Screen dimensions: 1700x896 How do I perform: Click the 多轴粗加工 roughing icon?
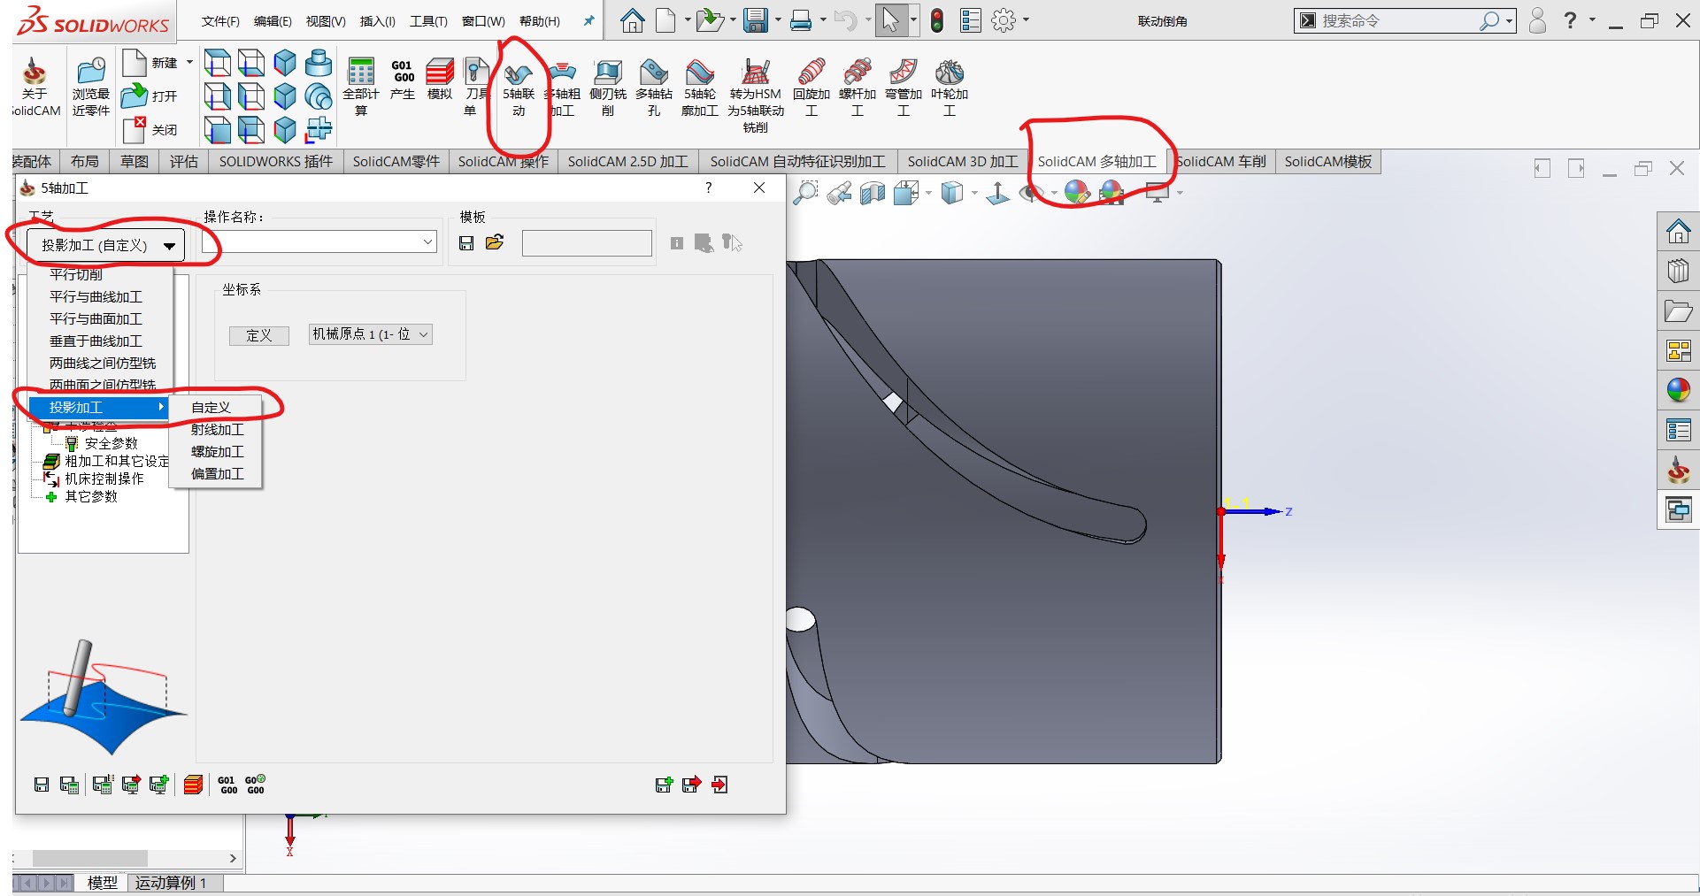coord(563,88)
